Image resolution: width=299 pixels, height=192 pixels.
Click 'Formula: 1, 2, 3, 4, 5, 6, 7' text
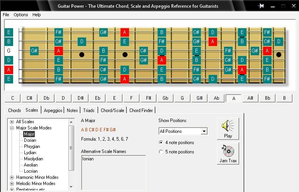[105, 139]
